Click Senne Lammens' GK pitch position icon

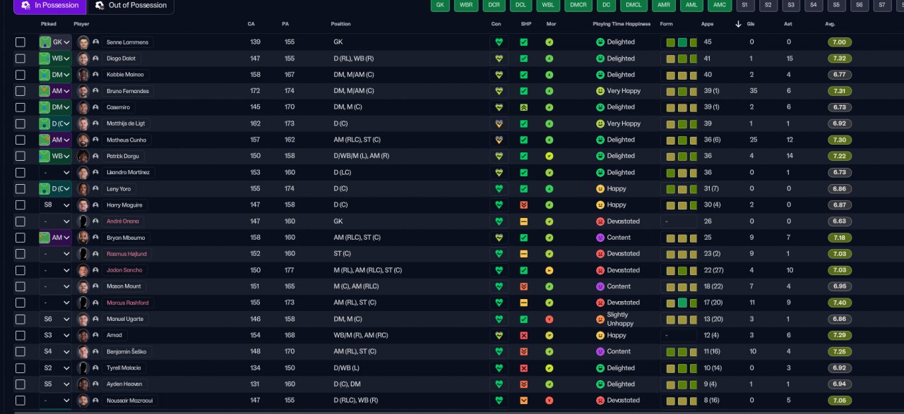[44, 42]
